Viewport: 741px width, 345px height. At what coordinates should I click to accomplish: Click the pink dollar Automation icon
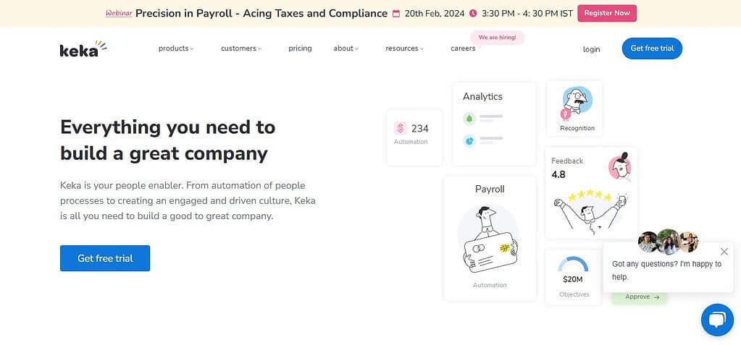tap(401, 128)
